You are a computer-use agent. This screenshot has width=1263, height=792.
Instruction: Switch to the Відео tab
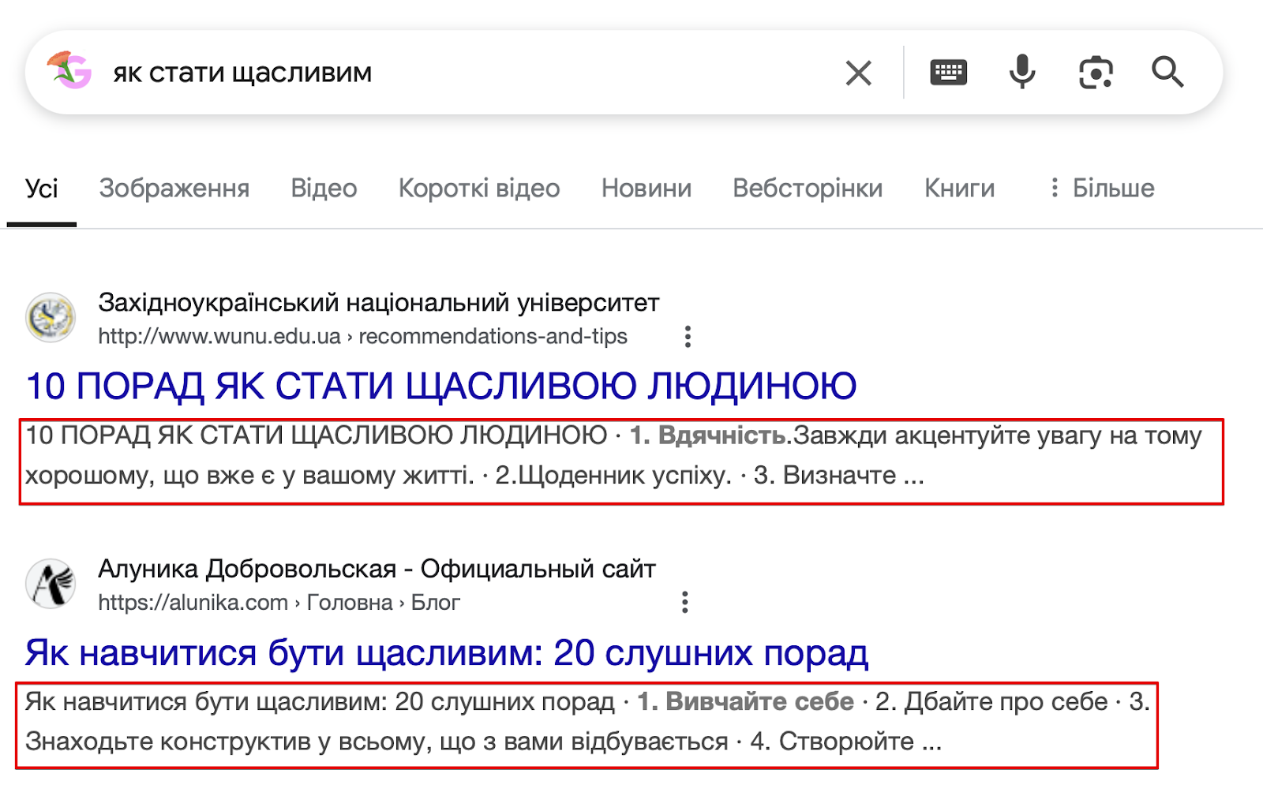[324, 188]
